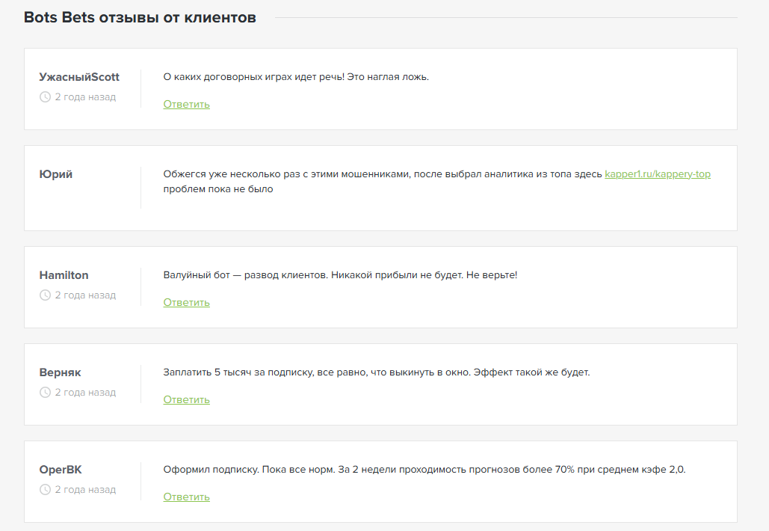Click clock icon beside УжасныйScott's timestamp
Viewport: 769px width, 531px height.
point(45,97)
